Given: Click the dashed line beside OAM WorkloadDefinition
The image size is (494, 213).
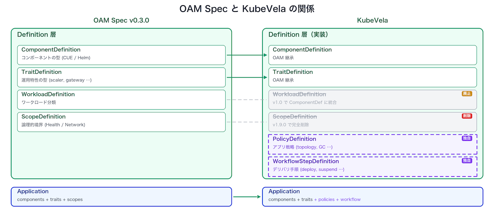Looking at the screenshot, I should (x=247, y=99).
